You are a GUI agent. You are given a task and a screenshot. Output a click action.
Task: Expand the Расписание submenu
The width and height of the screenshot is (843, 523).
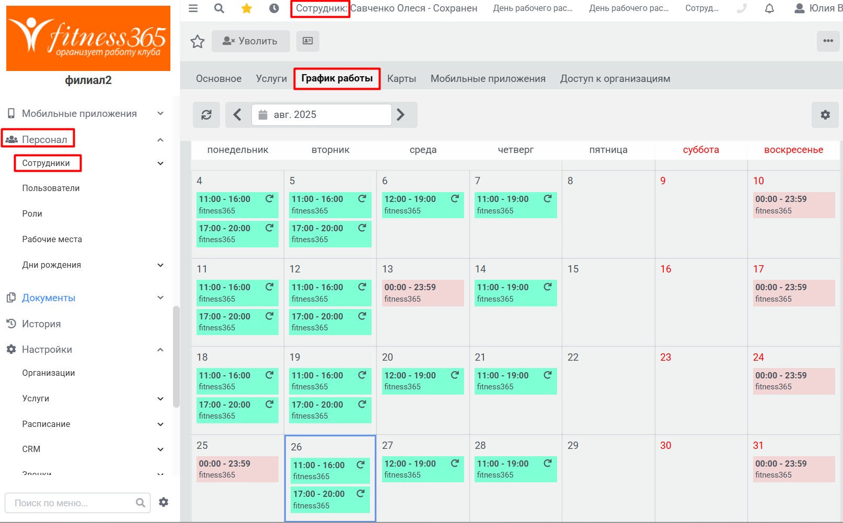coord(160,424)
